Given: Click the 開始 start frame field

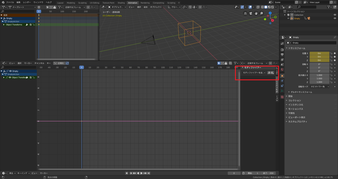Looking at the screenshot, I should click(x=253, y=173).
